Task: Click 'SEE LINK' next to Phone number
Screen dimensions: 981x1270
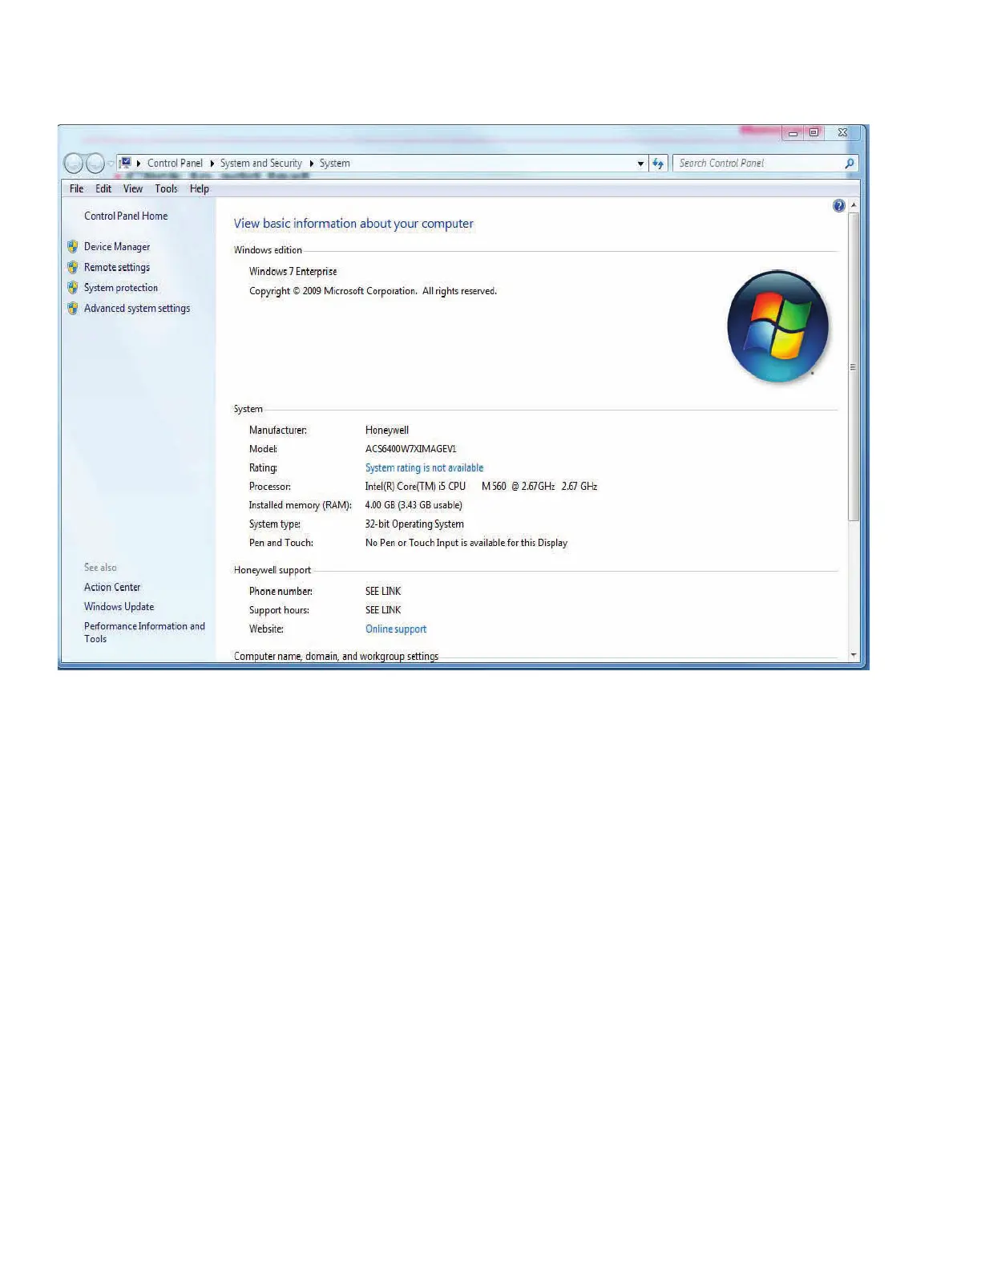Action: tap(383, 592)
